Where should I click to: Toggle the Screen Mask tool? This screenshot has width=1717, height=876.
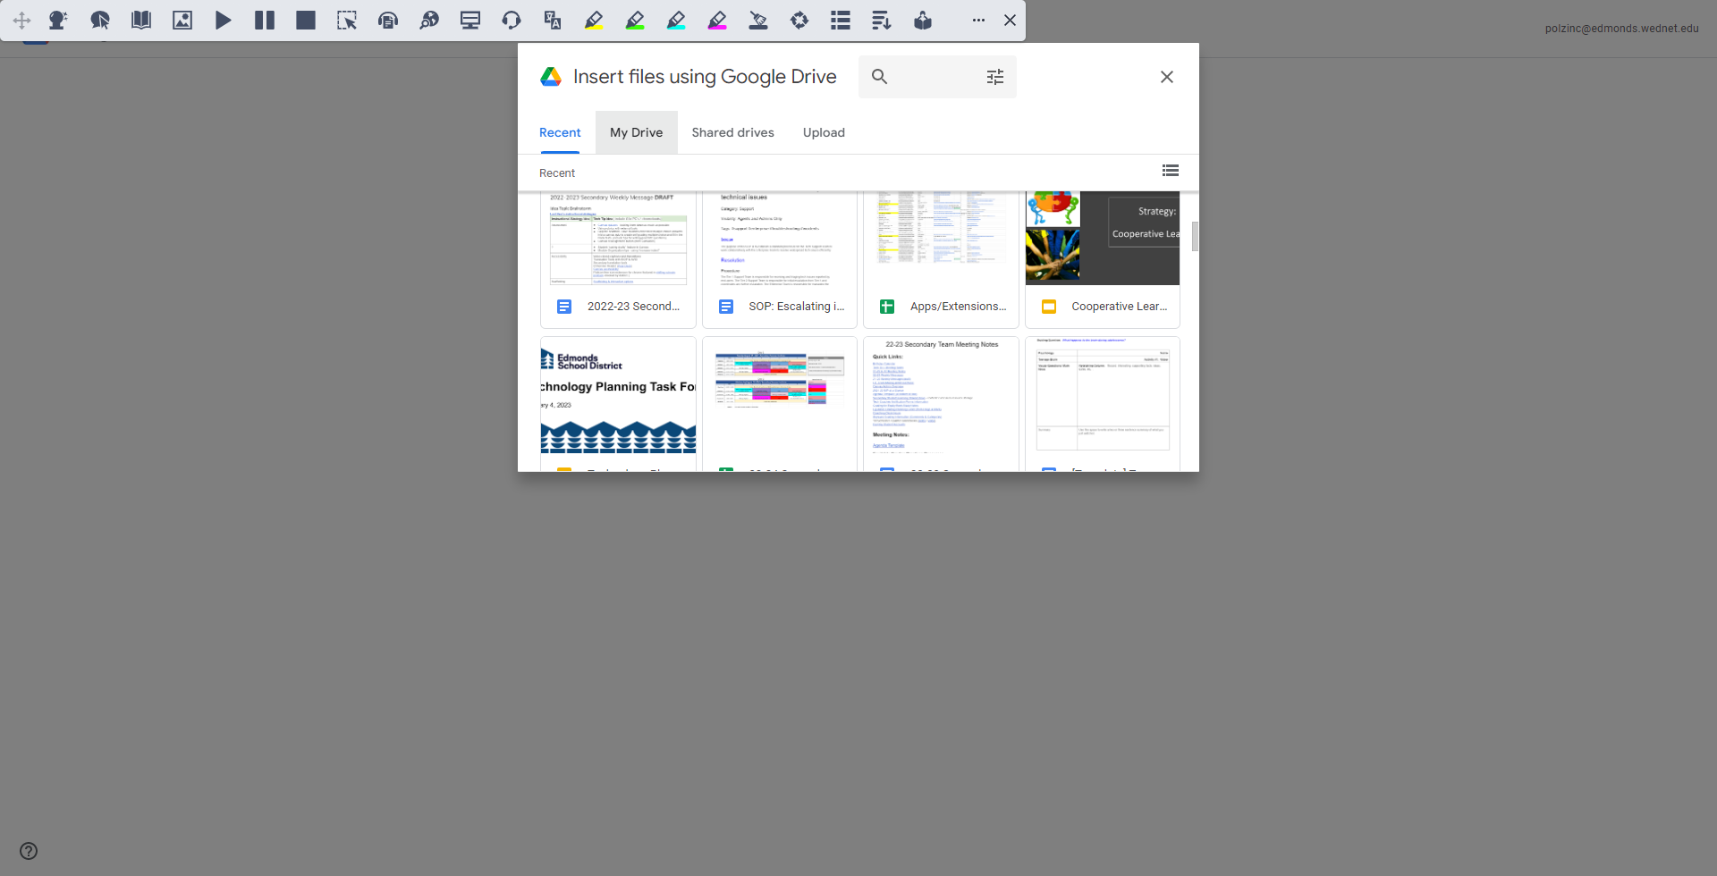tap(470, 21)
